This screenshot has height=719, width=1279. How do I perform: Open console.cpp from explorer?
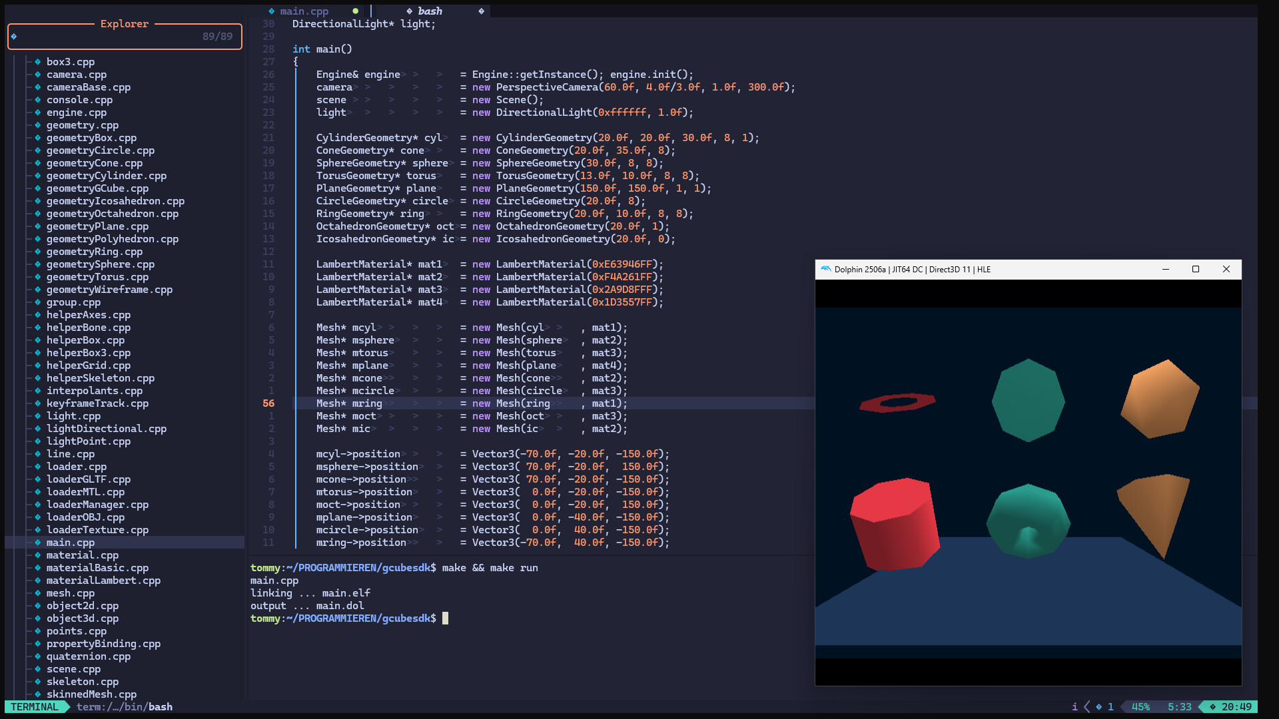coord(79,100)
